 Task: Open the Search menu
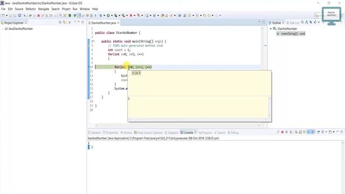click(x=56, y=9)
